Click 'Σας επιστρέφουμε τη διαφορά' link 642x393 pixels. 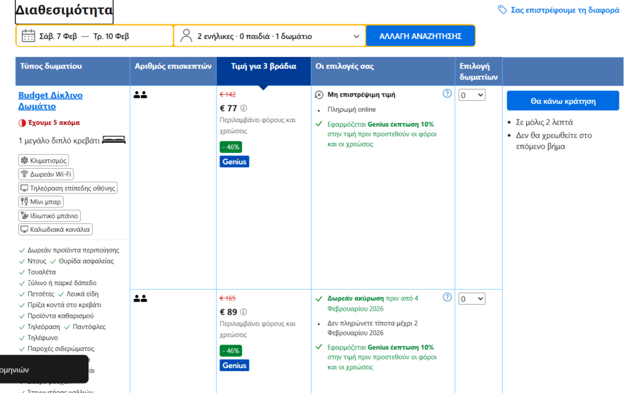(x=565, y=10)
